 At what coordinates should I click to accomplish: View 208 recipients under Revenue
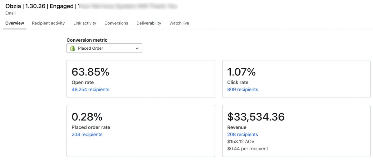tap(243, 135)
